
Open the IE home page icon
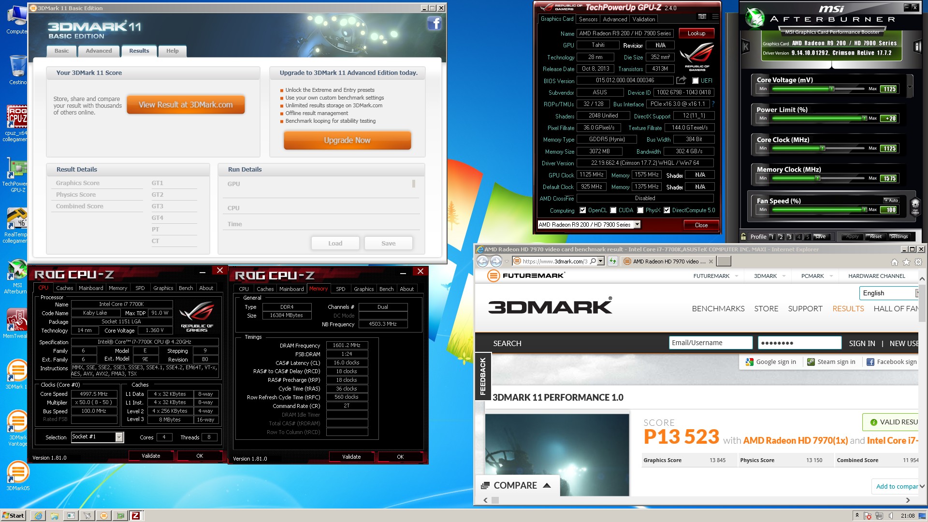click(894, 262)
